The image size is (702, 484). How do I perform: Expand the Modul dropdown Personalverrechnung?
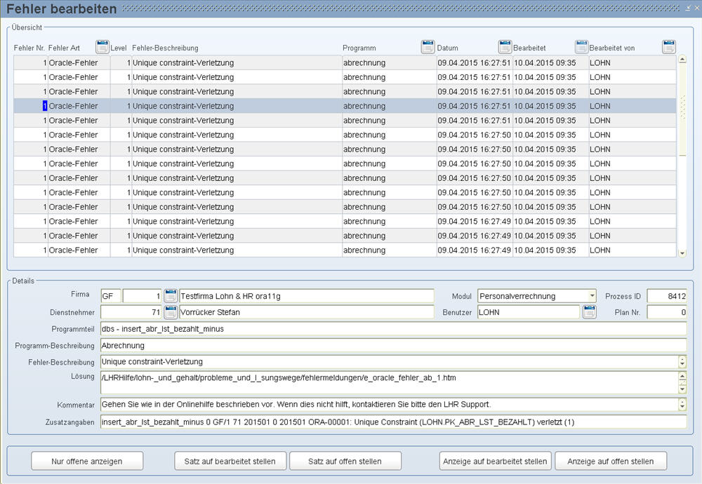click(592, 296)
